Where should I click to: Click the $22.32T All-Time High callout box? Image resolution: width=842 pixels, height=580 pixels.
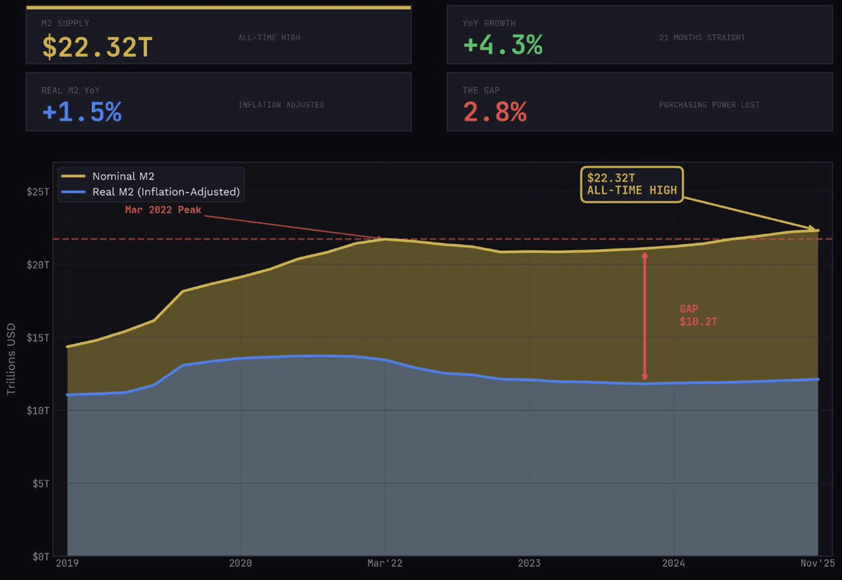pyautogui.click(x=631, y=184)
